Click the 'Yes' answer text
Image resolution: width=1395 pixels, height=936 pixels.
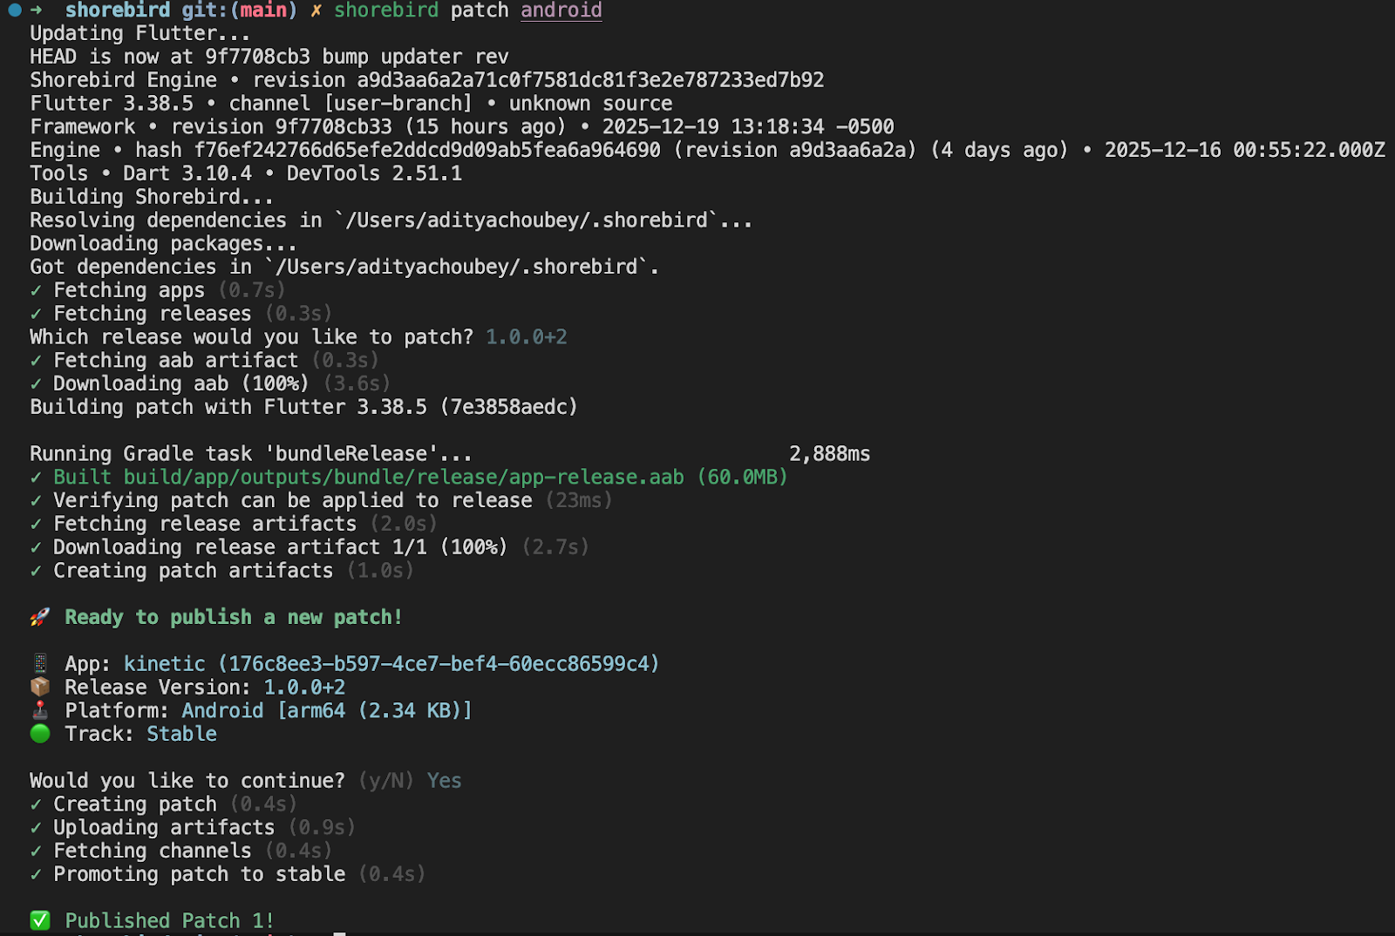pos(445,781)
